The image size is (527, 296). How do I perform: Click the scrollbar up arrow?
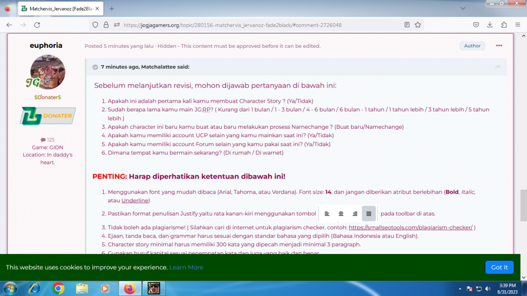point(523,36)
